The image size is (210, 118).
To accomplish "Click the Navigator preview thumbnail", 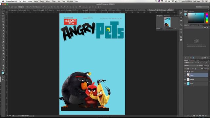I will coord(167,22).
